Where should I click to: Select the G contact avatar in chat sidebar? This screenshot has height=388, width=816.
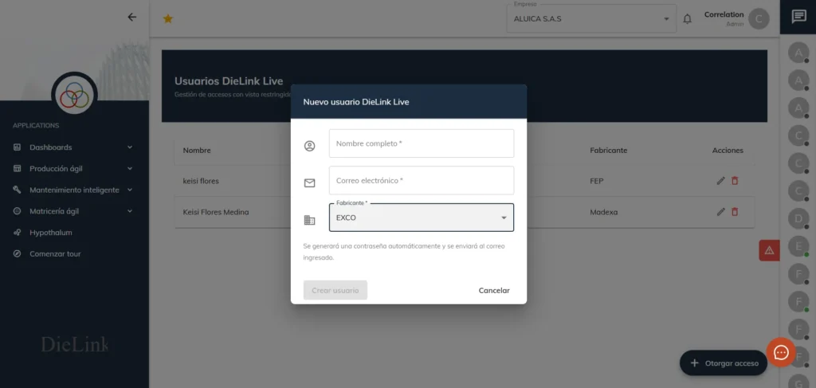click(798, 382)
